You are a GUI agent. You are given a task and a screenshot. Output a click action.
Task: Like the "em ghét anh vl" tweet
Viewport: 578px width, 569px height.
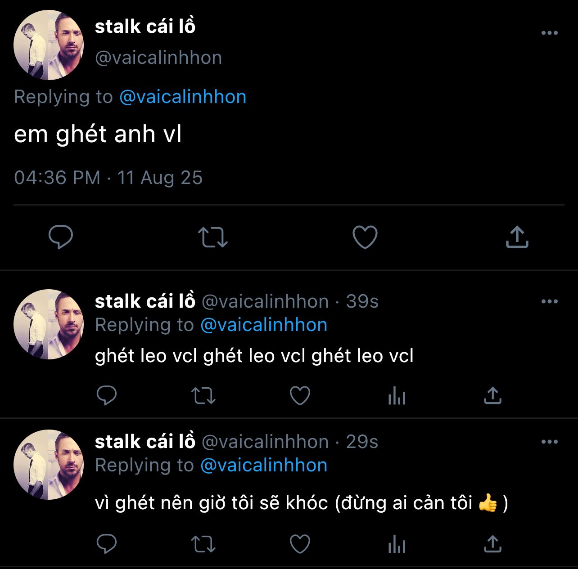pyautogui.click(x=365, y=237)
